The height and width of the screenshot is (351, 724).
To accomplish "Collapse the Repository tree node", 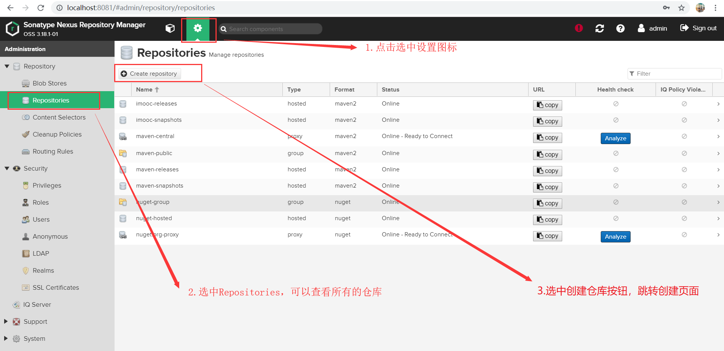I will tap(7, 66).
